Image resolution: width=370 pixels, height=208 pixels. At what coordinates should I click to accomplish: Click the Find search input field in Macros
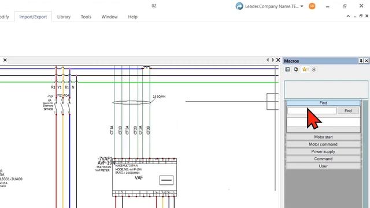(x=312, y=110)
